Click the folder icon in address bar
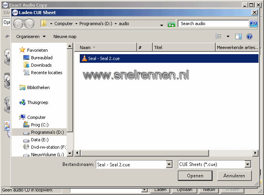The width and height of the screenshot is (264, 195). coord(44,24)
